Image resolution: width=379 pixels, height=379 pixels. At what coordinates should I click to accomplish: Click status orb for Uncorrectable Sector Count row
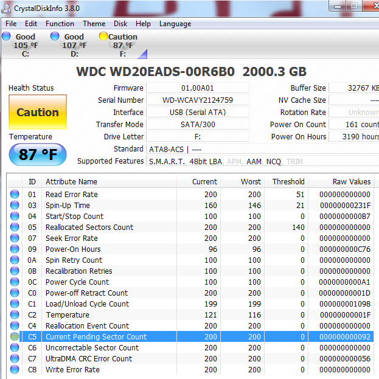pyautogui.click(x=15, y=347)
